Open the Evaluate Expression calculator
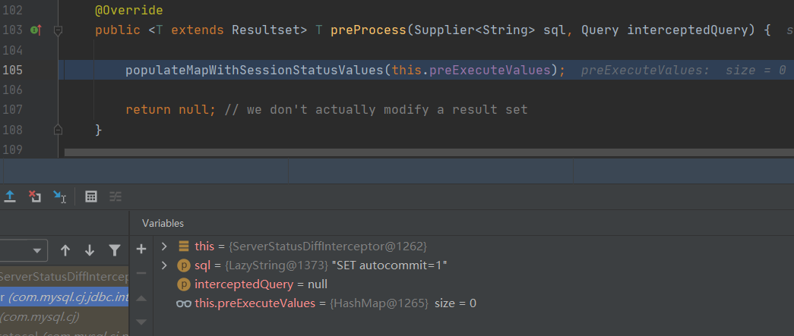The image size is (794, 336). pyautogui.click(x=91, y=196)
